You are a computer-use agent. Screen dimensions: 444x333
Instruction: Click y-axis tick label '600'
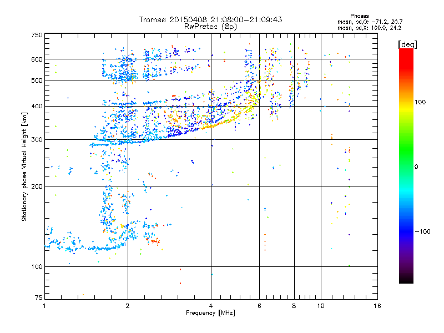click(37, 59)
